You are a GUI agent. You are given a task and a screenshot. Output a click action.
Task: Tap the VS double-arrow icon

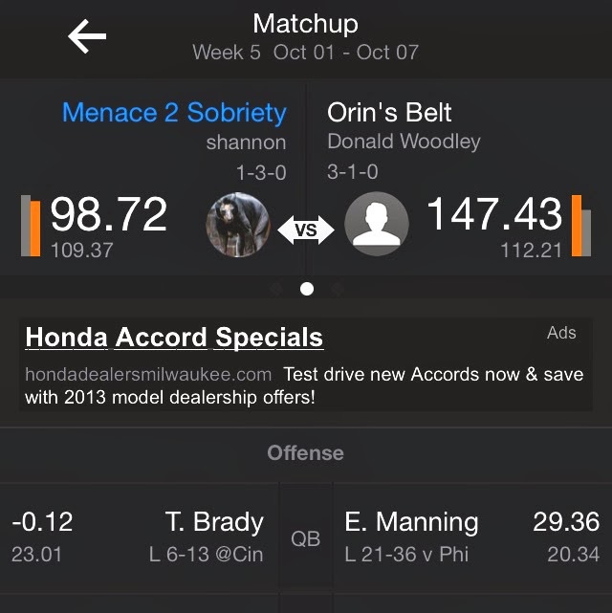pyautogui.click(x=306, y=230)
